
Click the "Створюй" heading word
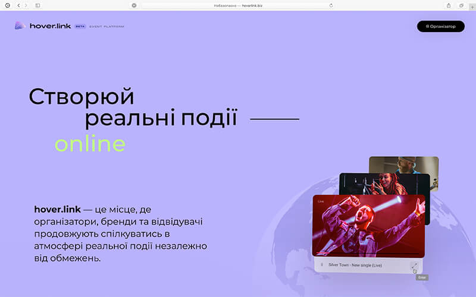coord(82,96)
